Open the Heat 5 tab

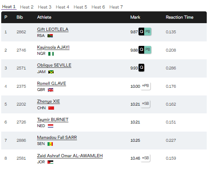(80, 7)
